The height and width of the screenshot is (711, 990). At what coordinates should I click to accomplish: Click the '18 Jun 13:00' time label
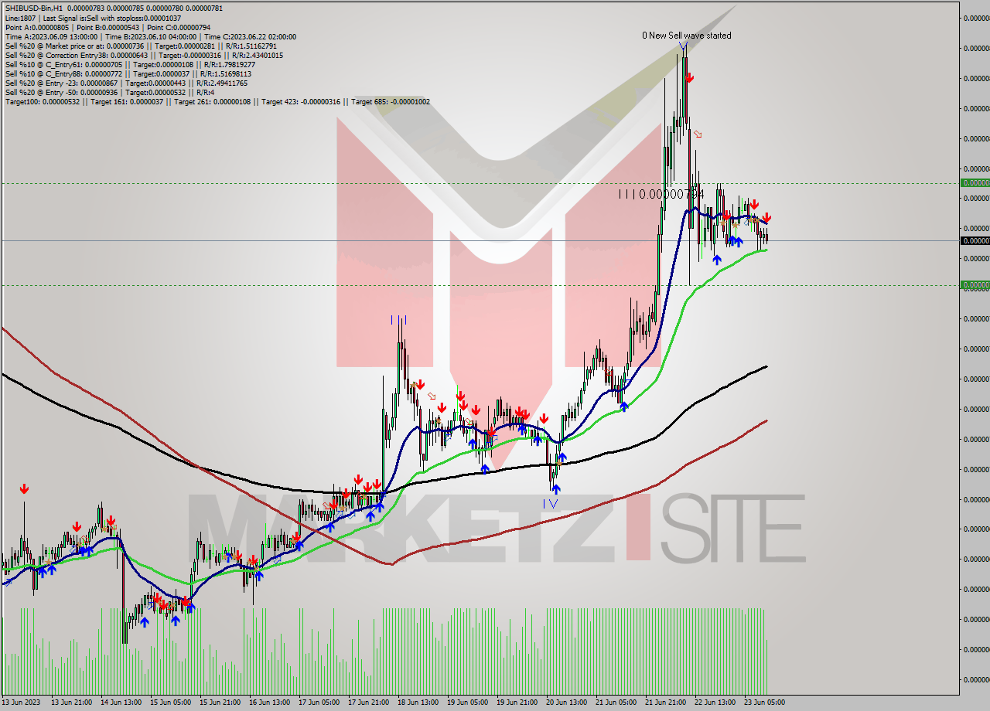coord(418,702)
